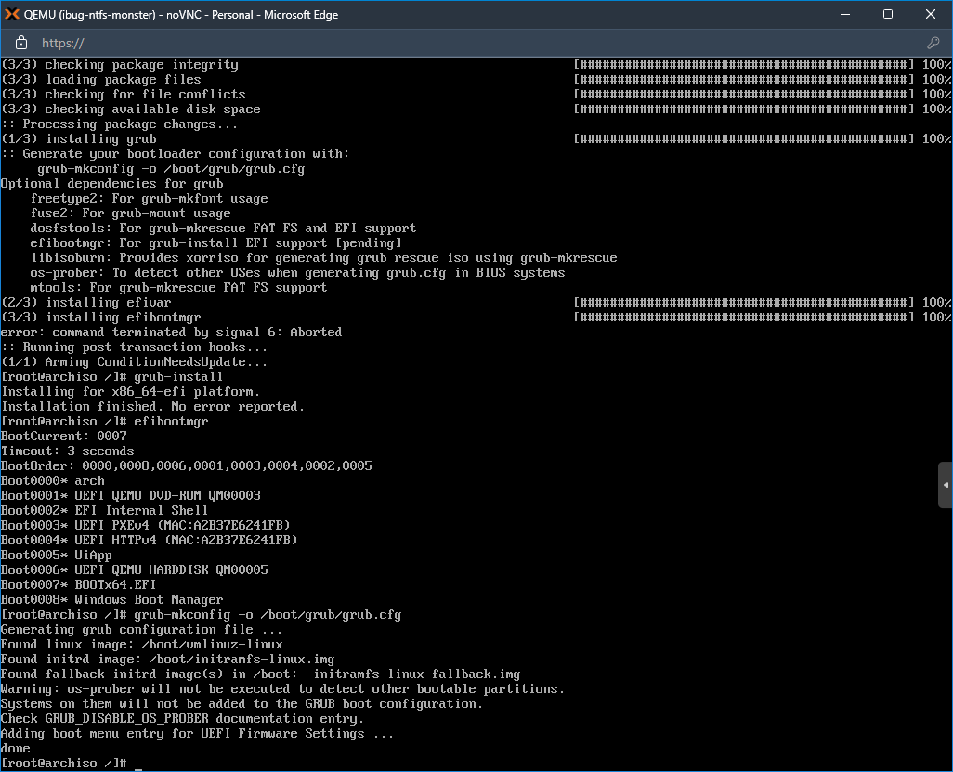Click the 'Boot0004* UEFI HTTPv4' line
Image resolution: width=953 pixels, height=772 pixels.
point(150,541)
